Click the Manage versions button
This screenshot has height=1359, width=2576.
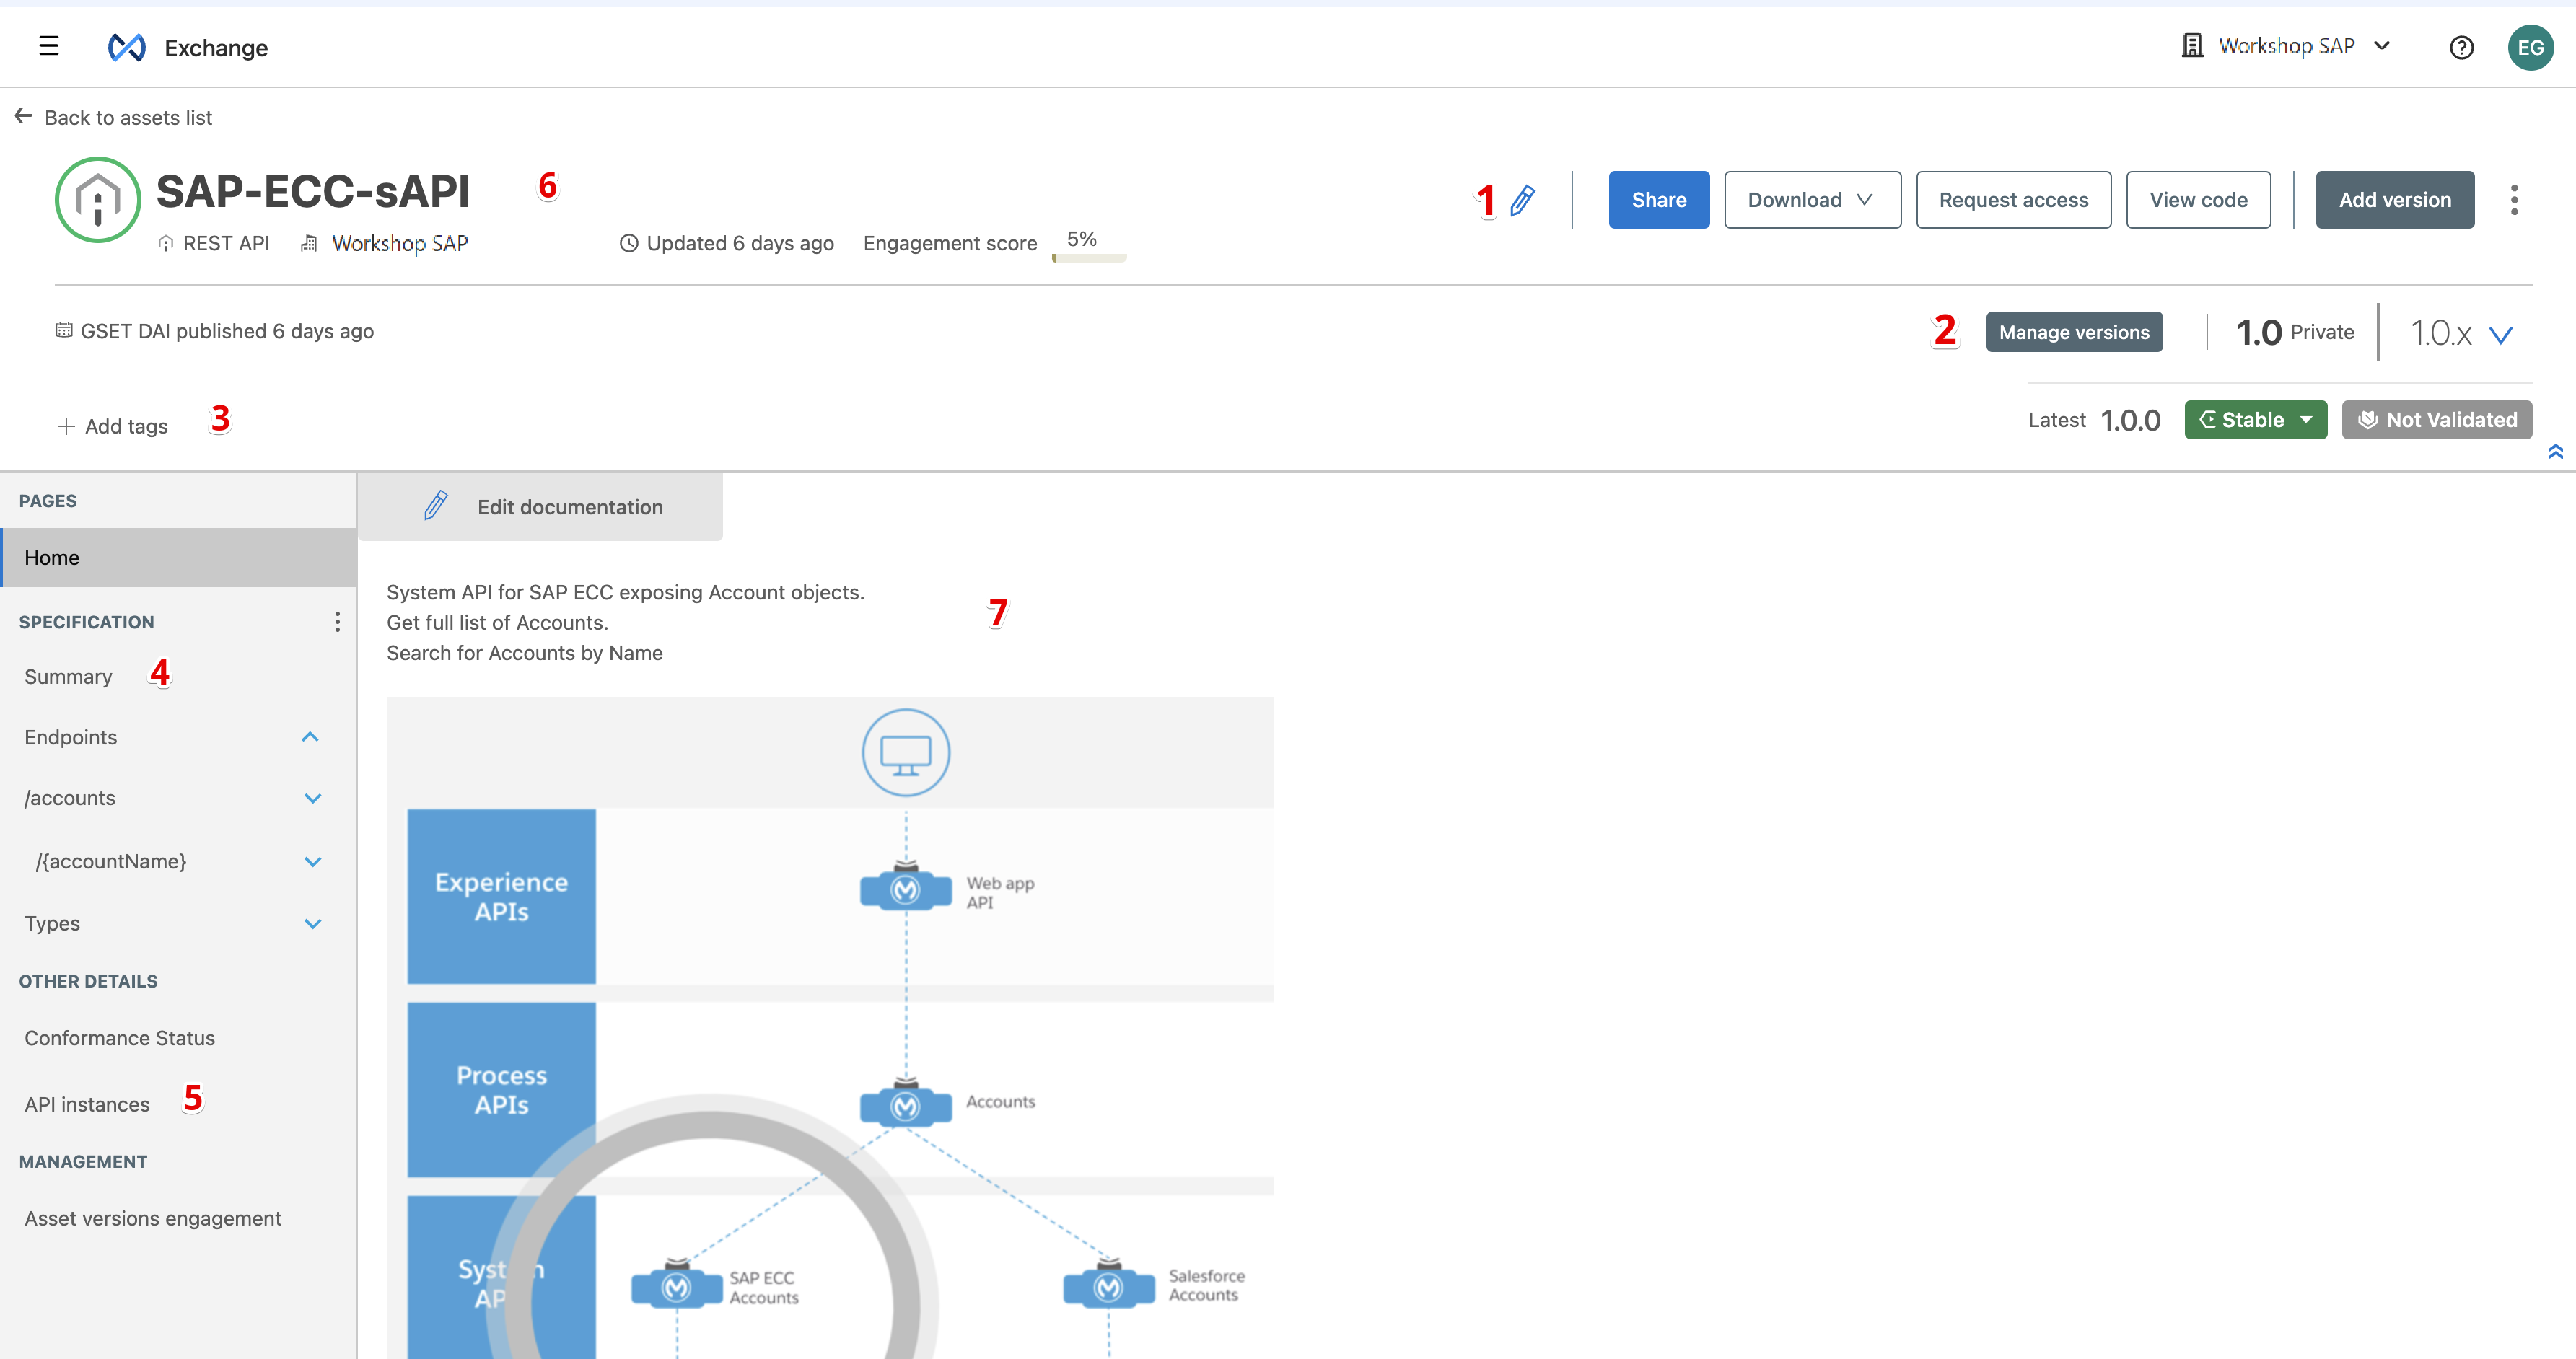(x=2073, y=332)
